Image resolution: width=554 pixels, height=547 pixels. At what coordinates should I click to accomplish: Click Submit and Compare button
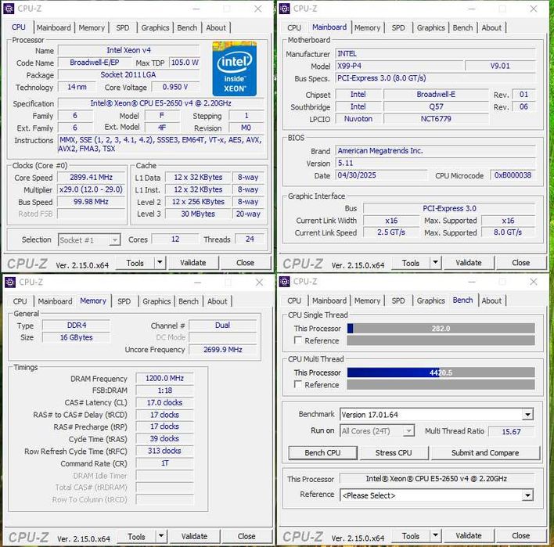[x=485, y=452]
